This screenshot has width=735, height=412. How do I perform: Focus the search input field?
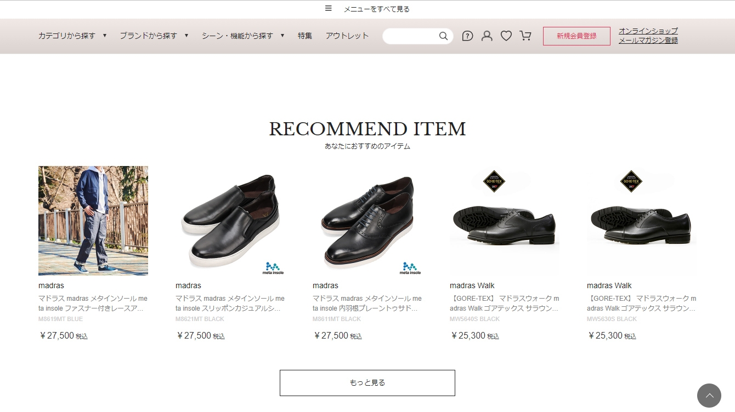(x=411, y=36)
